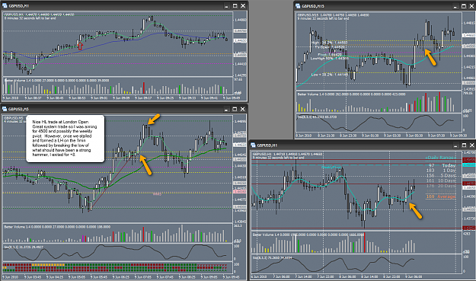Minimize the GBPUSD,M15 chart window
Image resolution: width=476 pixels, height=281 pixels.
(x=455, y=6)
